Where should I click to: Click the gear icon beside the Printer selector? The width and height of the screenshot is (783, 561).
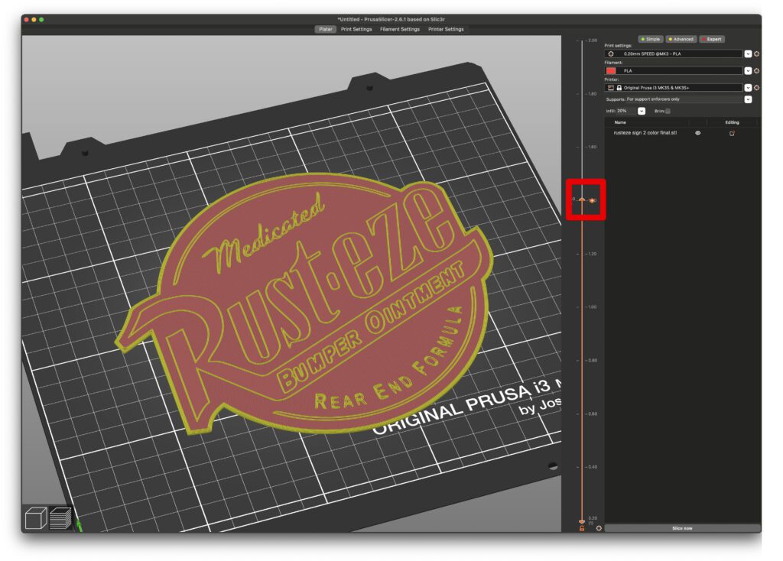tap(757, 88)
